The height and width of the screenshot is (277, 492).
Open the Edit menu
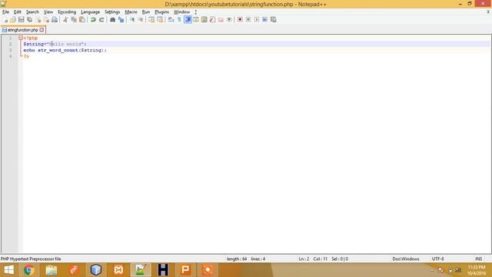click(17, 12)
